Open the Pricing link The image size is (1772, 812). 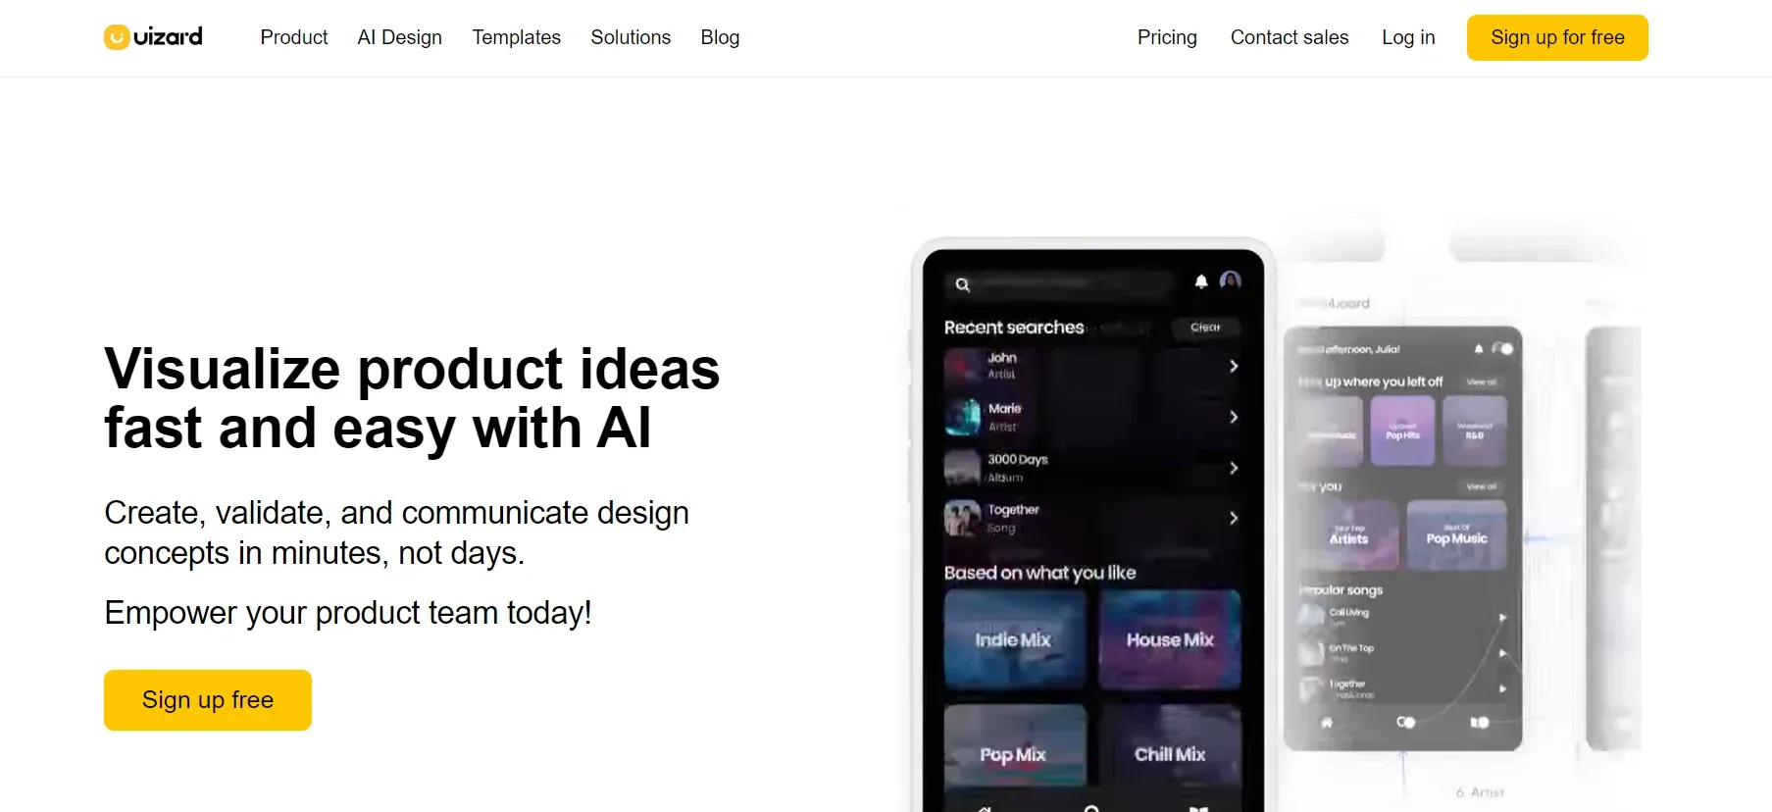click(x=1167, y=37)
